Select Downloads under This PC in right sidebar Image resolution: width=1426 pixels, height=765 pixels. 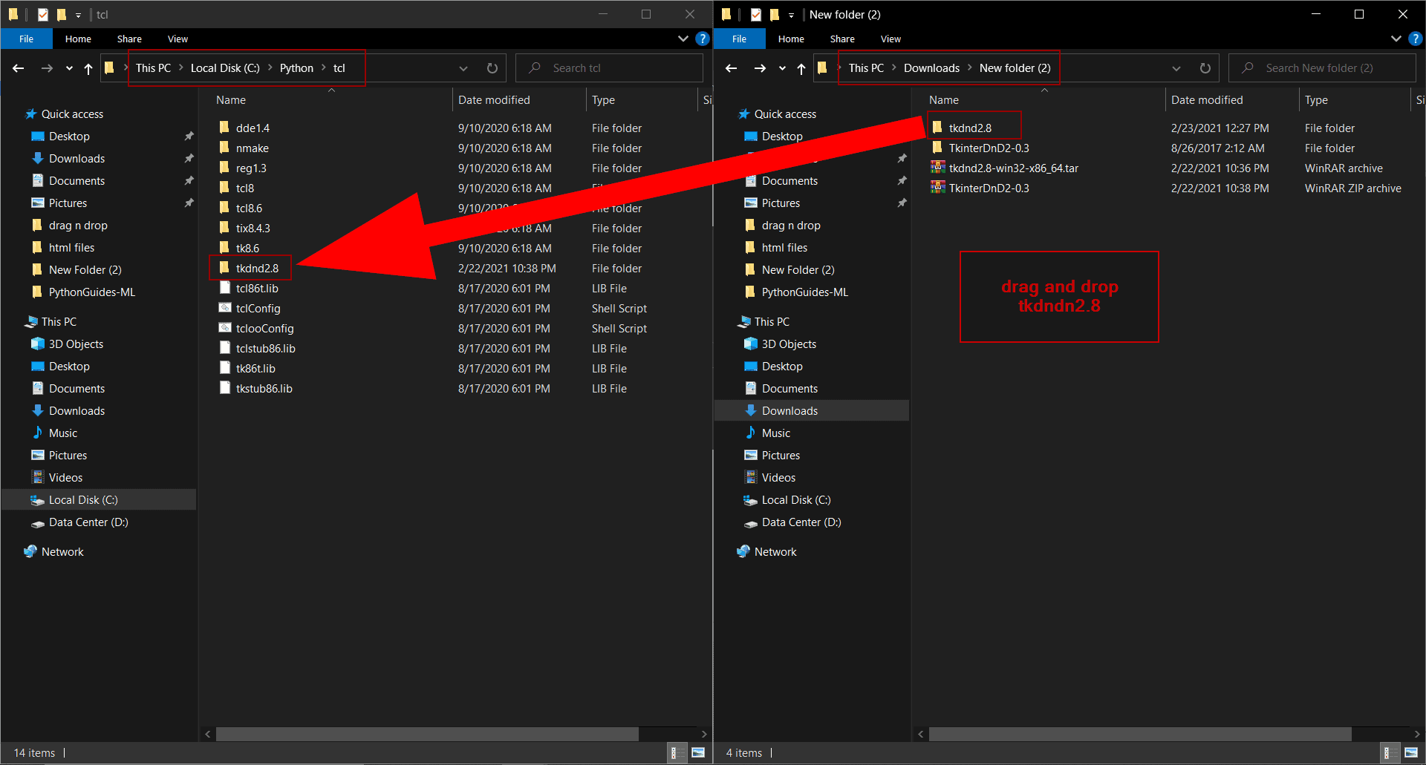pyautogui.click(x=812, y=411)
